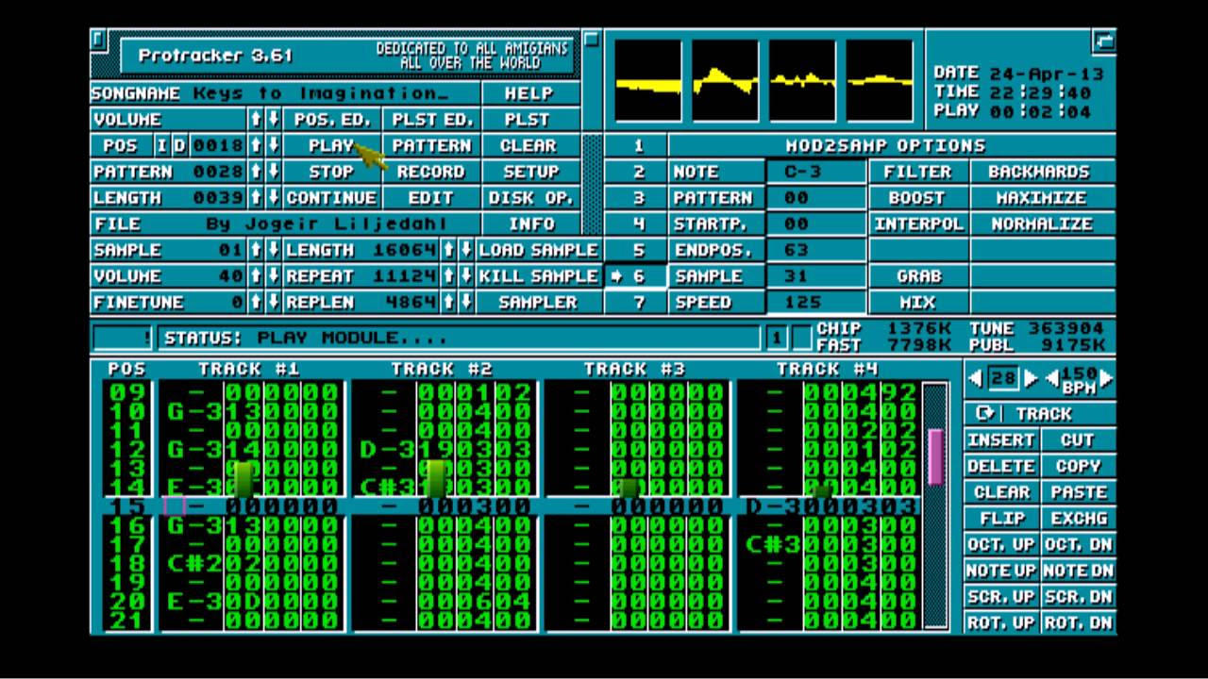Increase sample LENGTH 16064 with up arrow
This screenshot has height=679, width=1208.
(x=449, y=251)
